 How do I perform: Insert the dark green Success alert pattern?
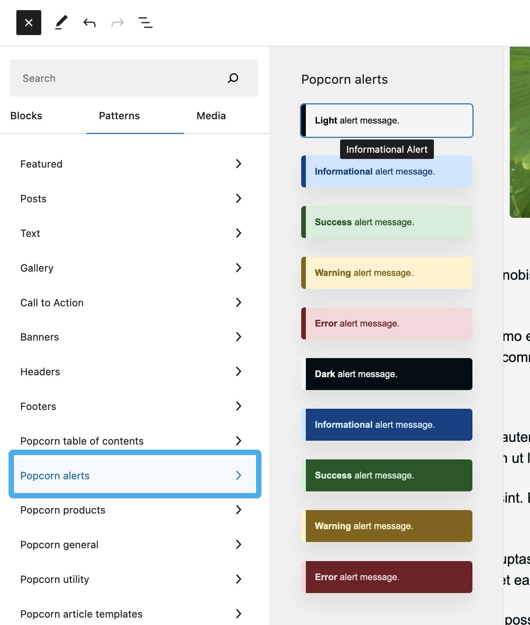tap(387, 475)
